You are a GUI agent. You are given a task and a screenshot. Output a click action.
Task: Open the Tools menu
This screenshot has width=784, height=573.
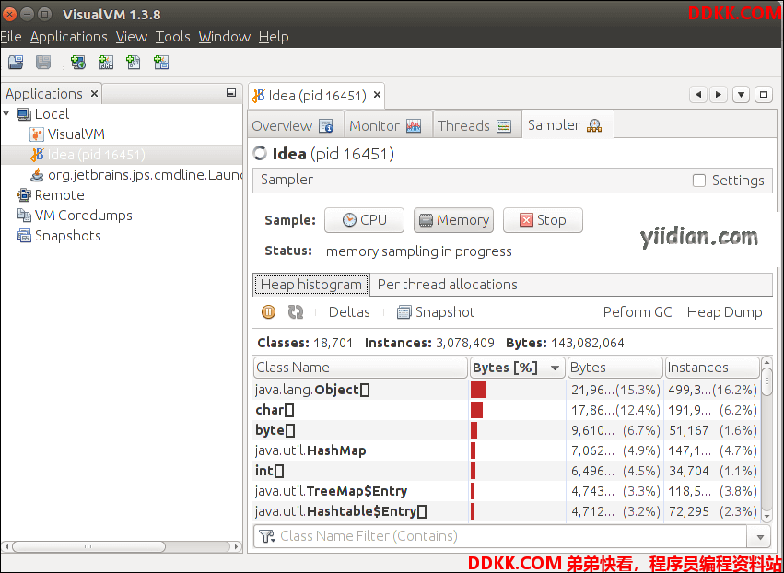click(173, 37)
